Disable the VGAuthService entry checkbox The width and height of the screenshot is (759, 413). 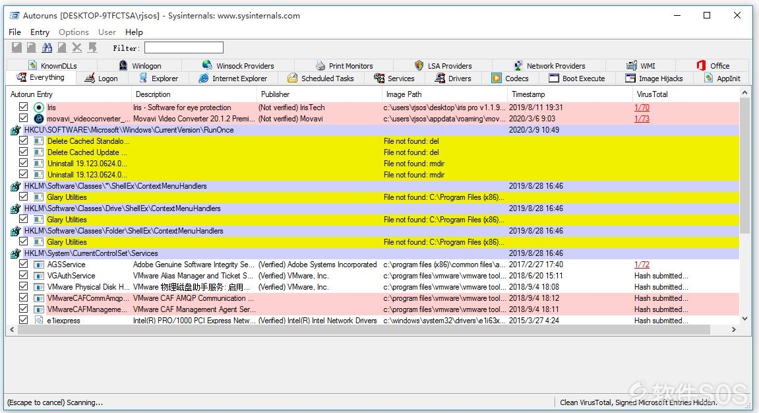click(x=23, y=275)
